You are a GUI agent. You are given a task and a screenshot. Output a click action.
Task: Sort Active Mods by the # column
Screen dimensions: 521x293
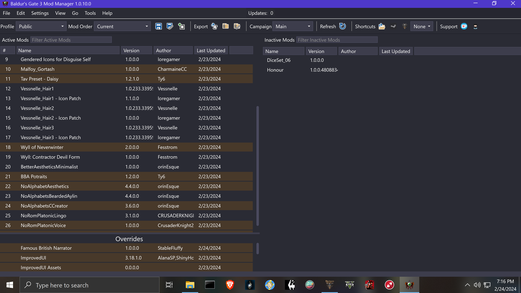tap(8, 50)
